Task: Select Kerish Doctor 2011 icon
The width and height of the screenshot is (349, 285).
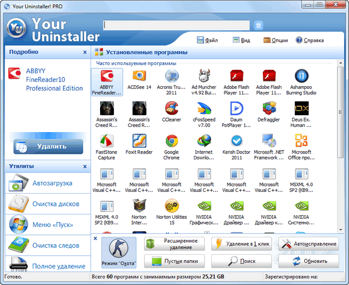Action: coord(236,141)
